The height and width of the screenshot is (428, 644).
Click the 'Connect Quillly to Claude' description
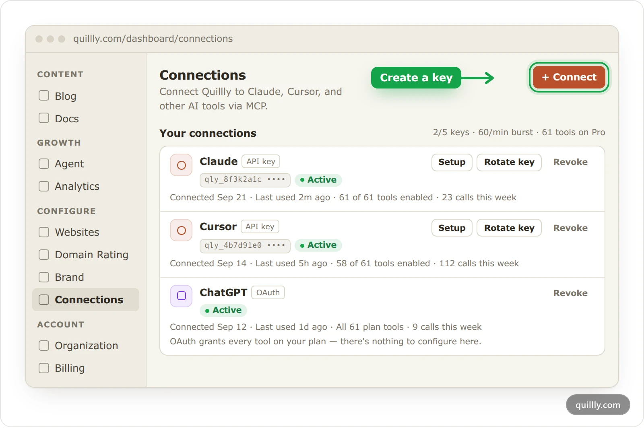(251, 99)
